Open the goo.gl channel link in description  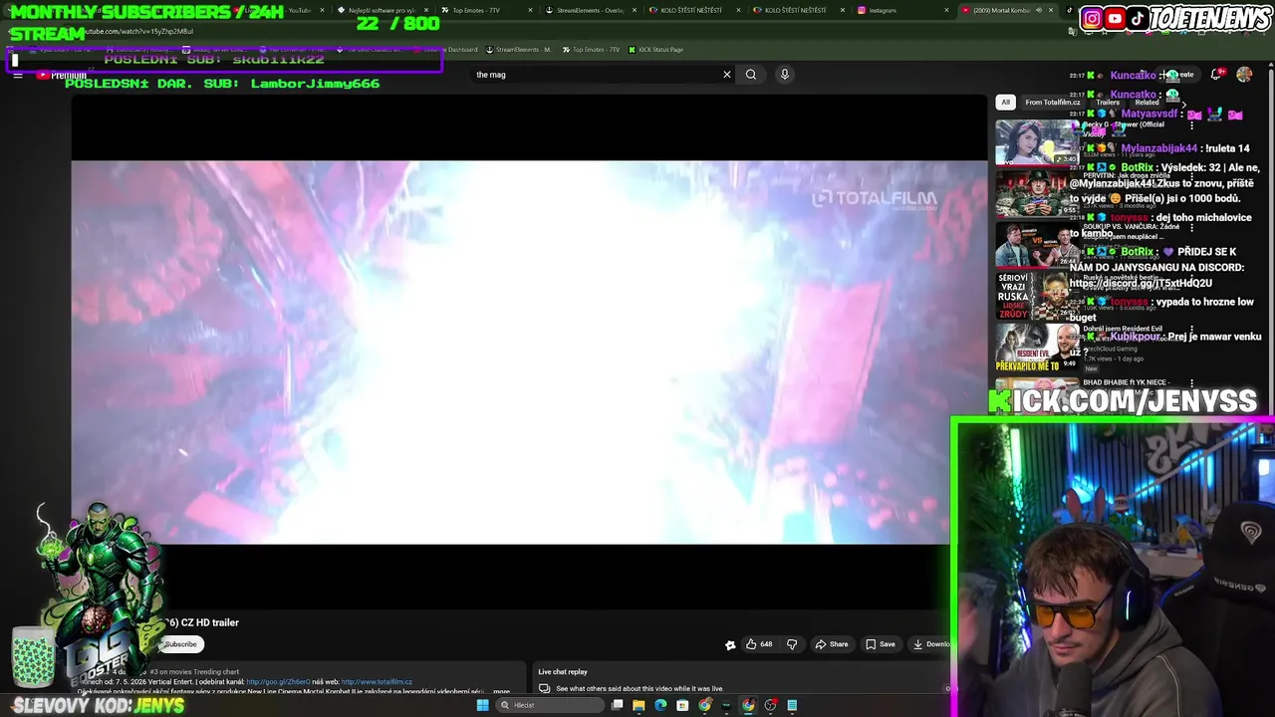[x=279, y=682]
